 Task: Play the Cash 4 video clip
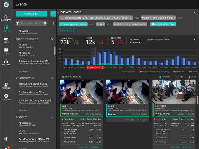[x=128, y=91]
